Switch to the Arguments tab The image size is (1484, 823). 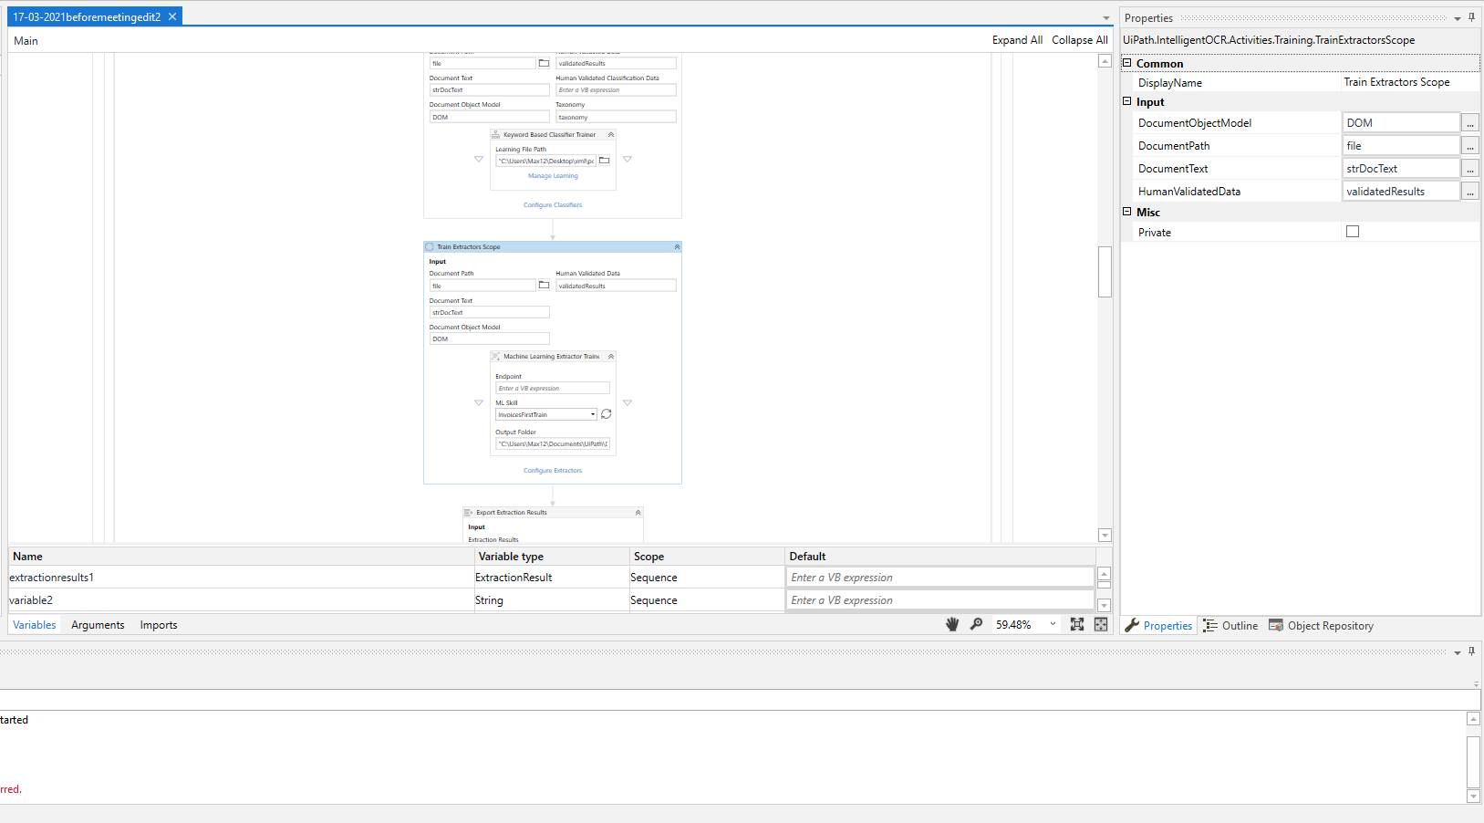pos(98,625)
